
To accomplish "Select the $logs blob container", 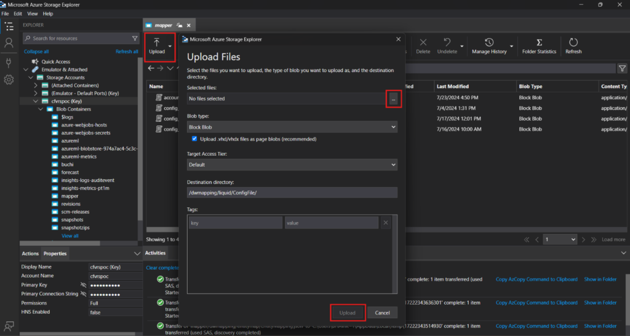I will pos(67,117).
